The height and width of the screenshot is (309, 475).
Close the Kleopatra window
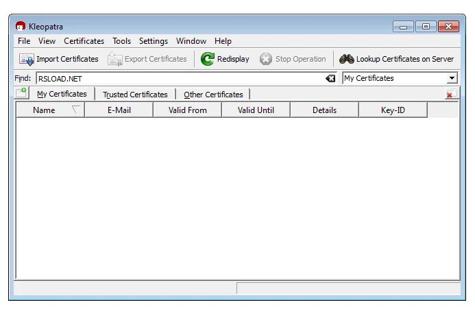click(x=449, y=27)
